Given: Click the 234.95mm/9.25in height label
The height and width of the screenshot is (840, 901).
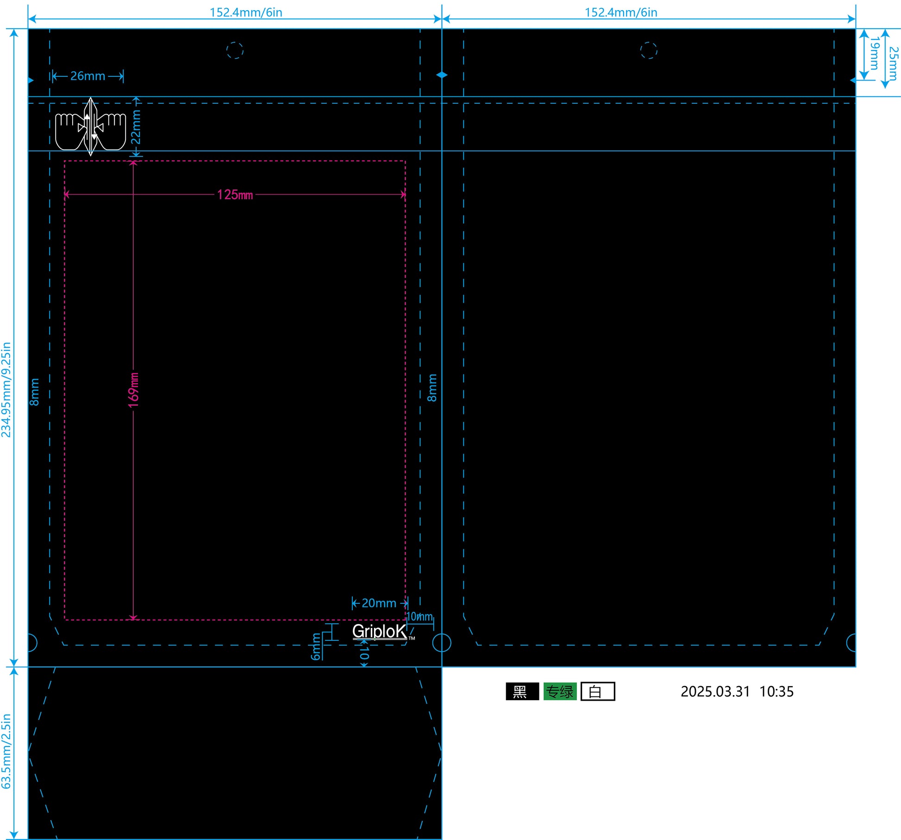Looking at the screenshot, I should click(6, 389).
